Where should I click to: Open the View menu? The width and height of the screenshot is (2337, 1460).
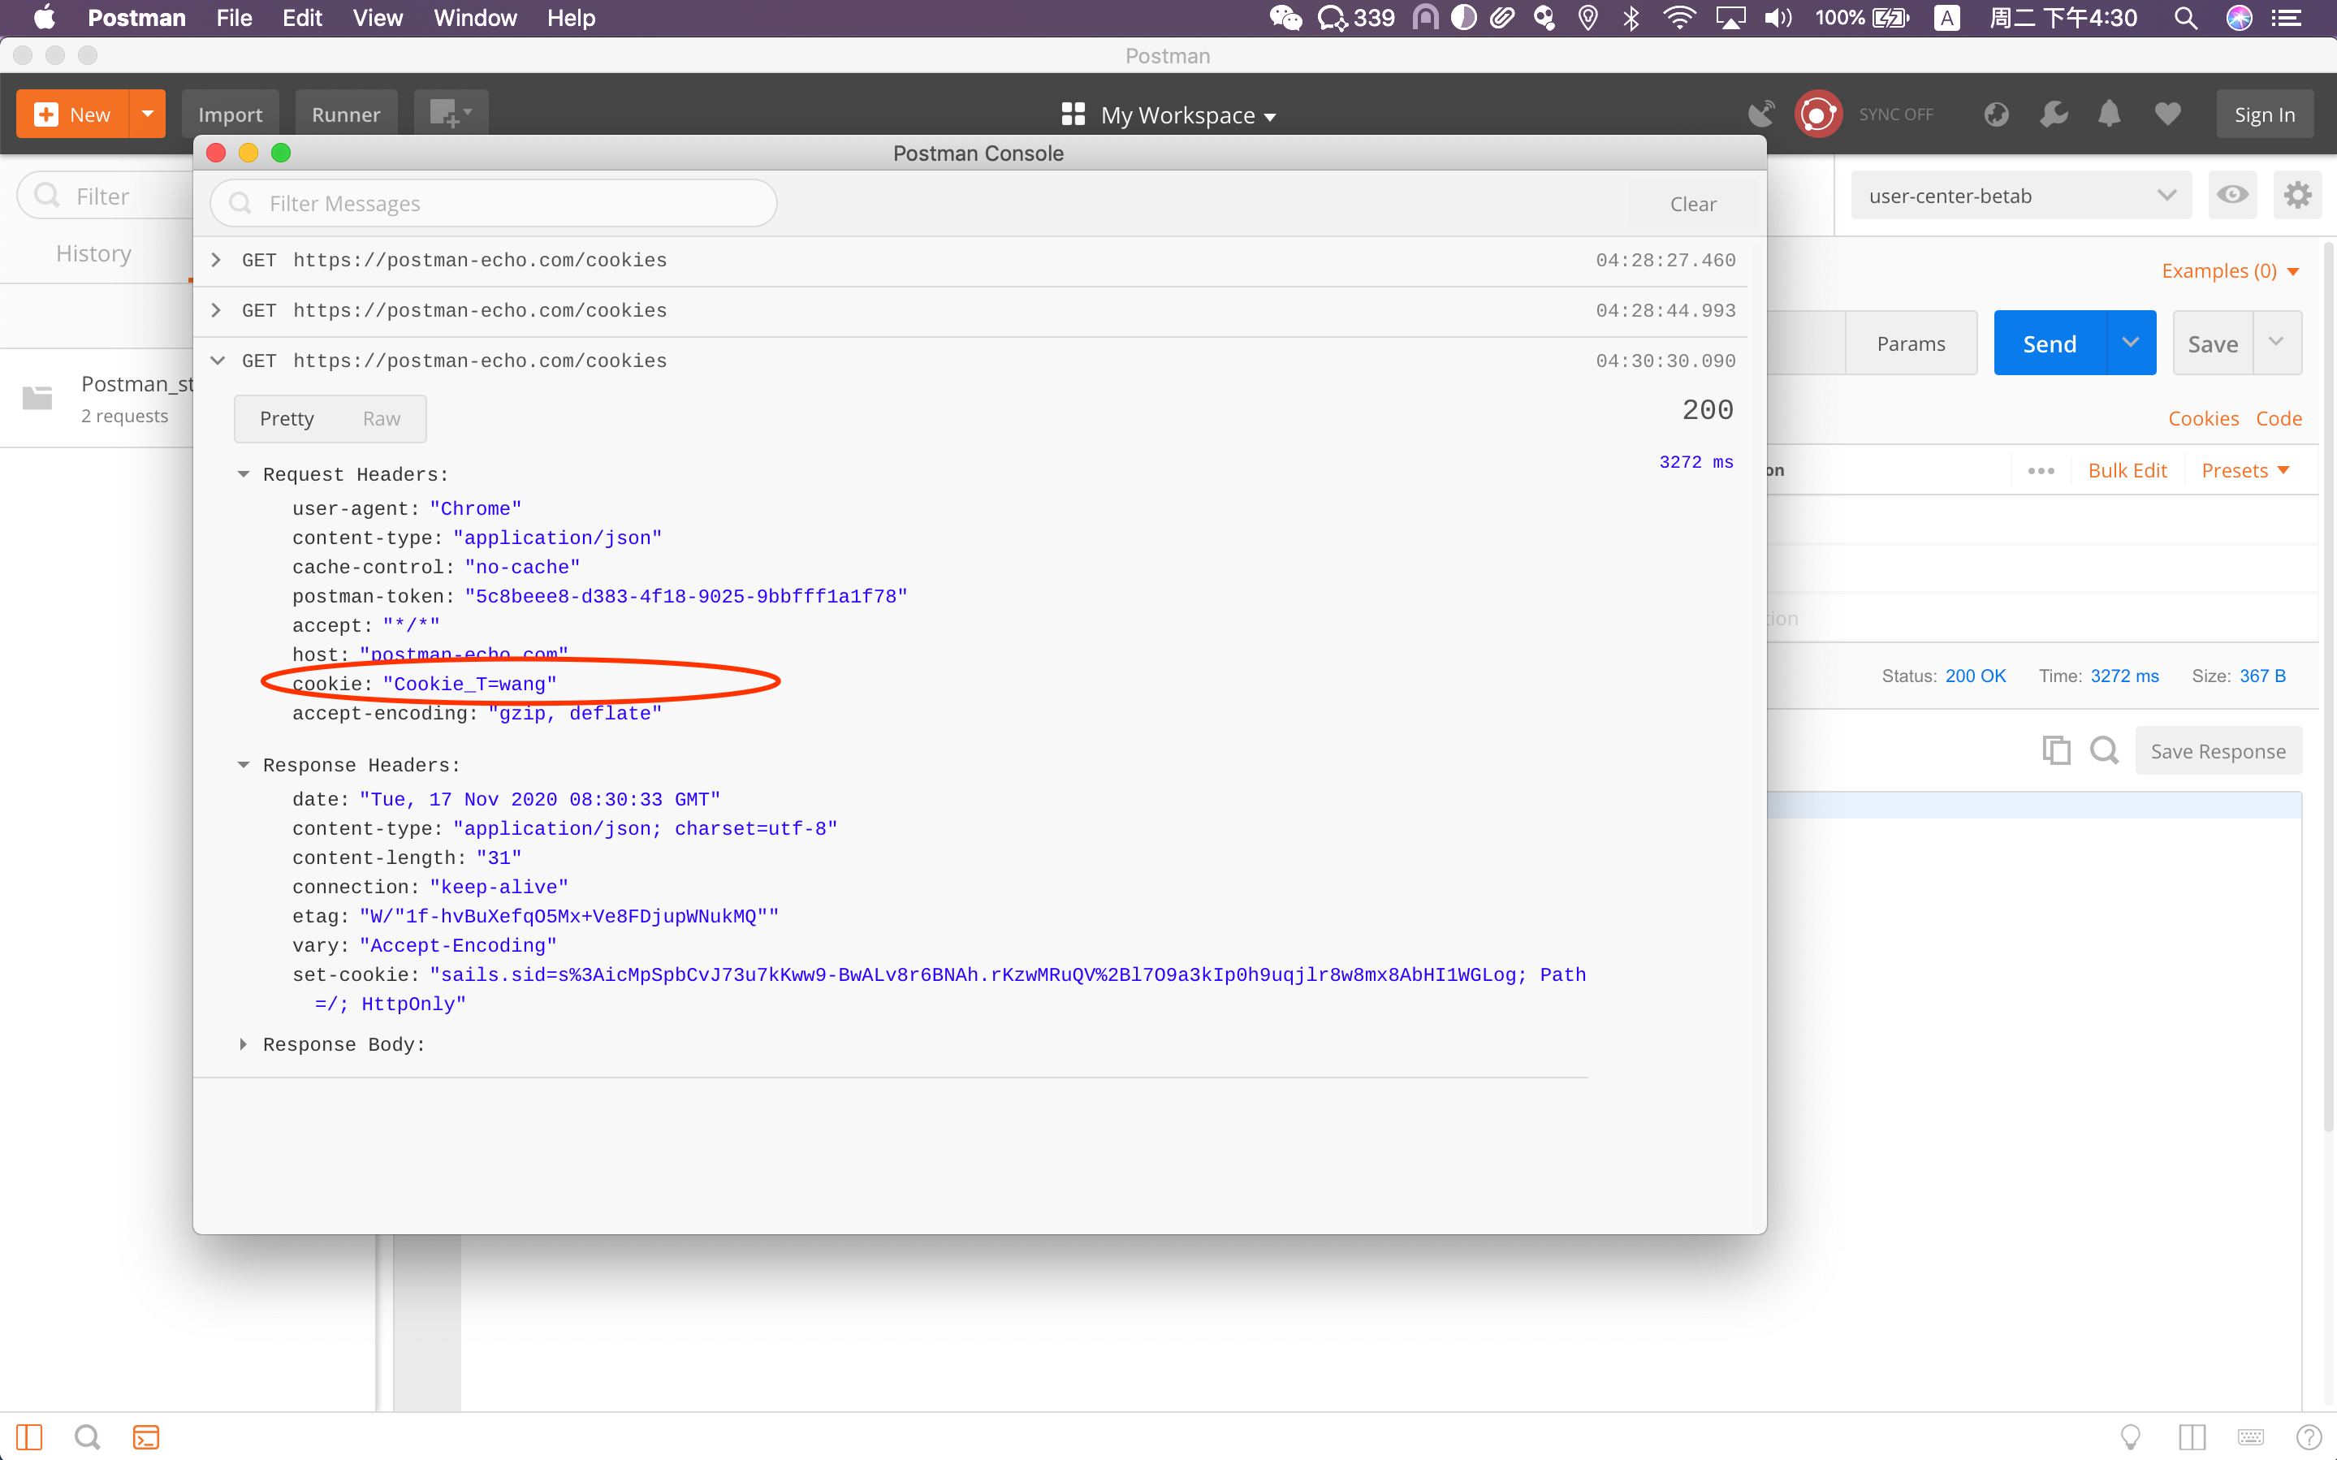(378, 19)
